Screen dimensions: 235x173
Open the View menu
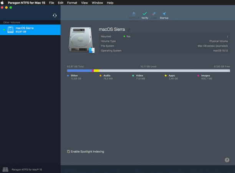pos(84,3)
